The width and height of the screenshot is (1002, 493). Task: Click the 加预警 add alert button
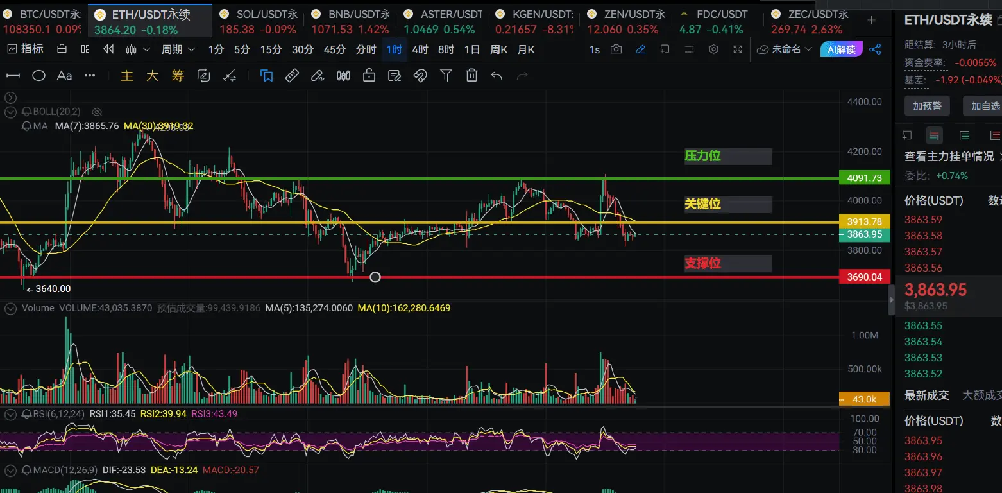(x=927, y=106)
